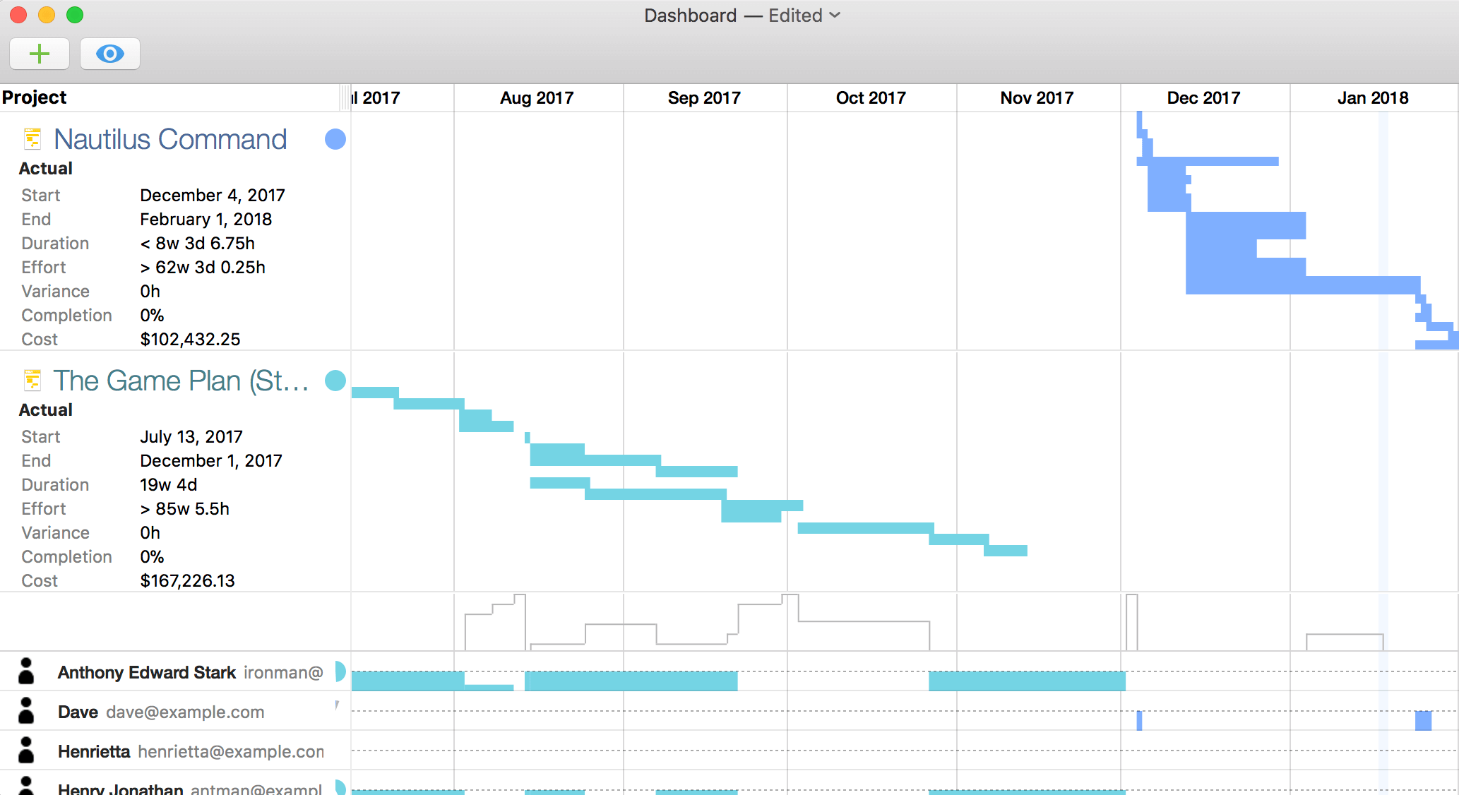Click the Project column header

tap(34, 97)
